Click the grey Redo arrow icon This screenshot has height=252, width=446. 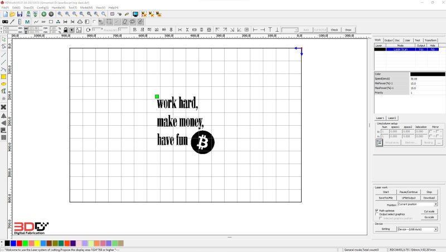pyautogui.click(x=51, y=14)
